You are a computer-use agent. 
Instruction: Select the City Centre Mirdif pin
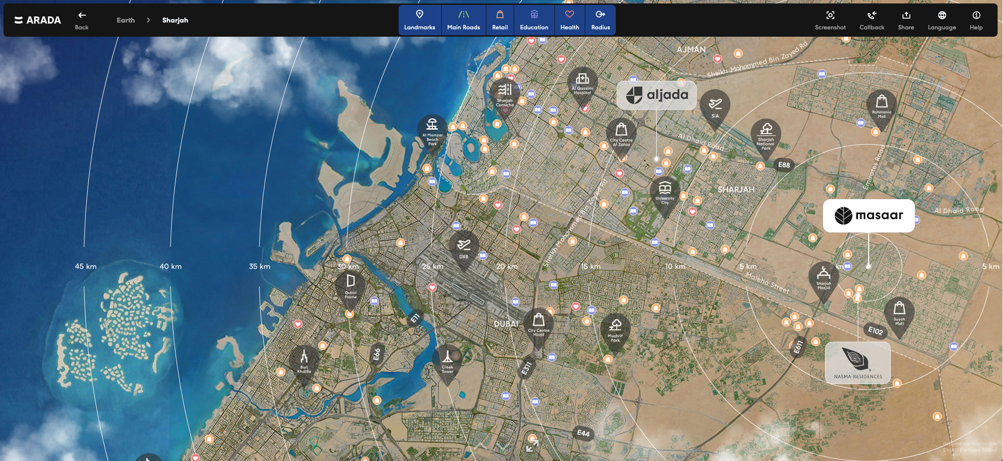pos(539,325)
